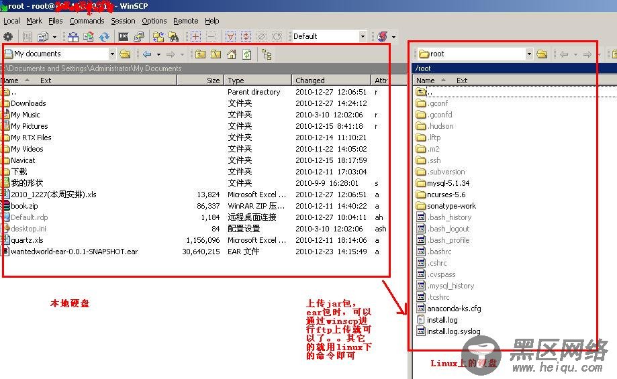
Task: Select the Downloads folder
Action: (28, 103)
